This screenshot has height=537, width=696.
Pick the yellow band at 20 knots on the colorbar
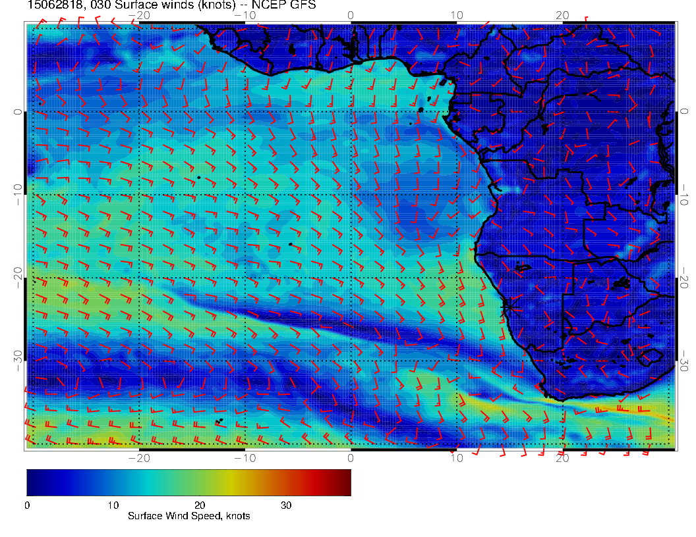pos(200,482)
